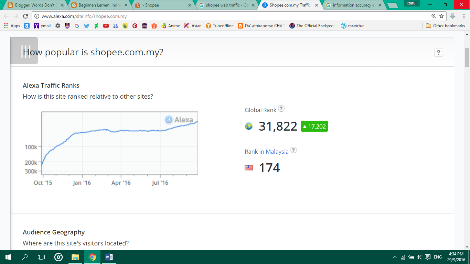
Task: Reload the page with the refresh icon
Action: click(25, 16)
